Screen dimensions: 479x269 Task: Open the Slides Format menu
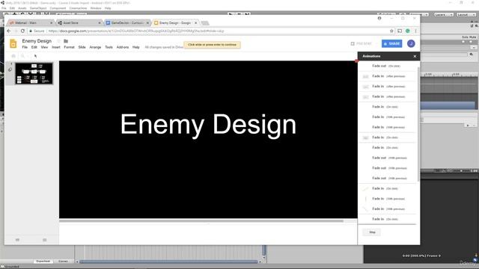(x=69, y=47)
